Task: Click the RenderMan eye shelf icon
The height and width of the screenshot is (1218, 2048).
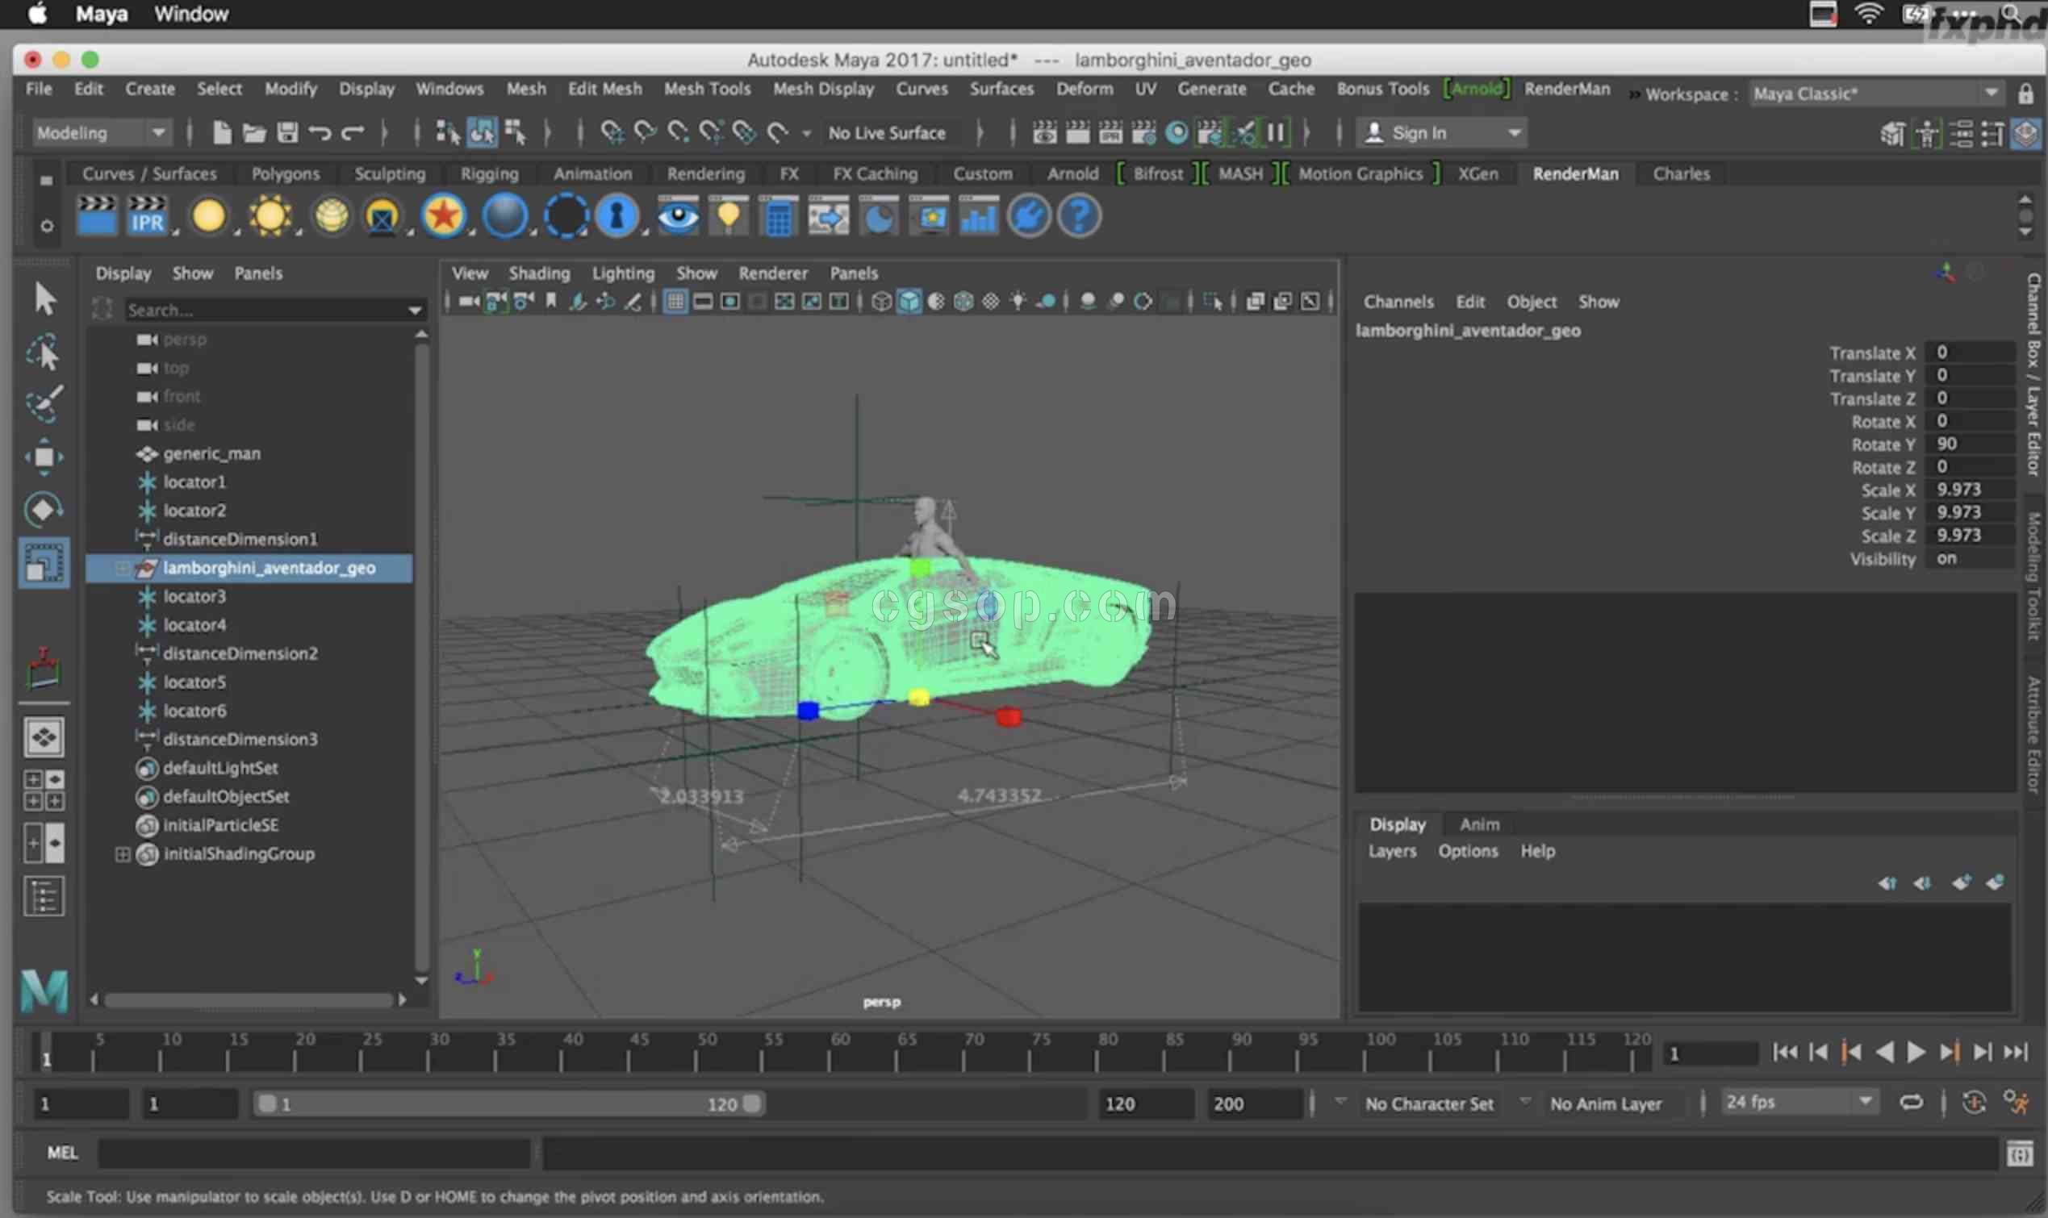Action: pyautogui.click(x=678, y=217)
